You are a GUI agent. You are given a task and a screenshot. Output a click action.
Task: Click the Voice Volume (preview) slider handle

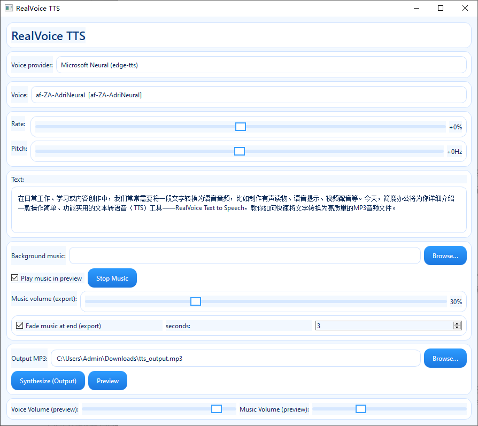coord(217,408)
